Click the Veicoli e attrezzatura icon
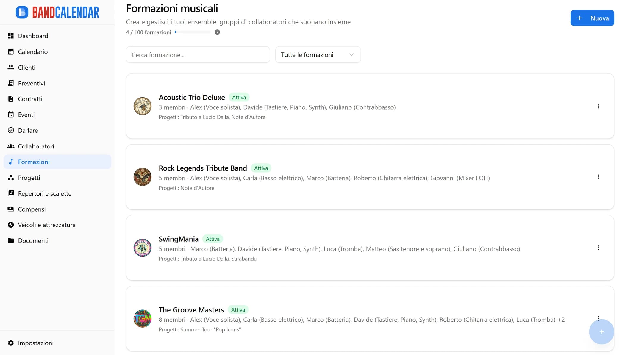 [11, 225]
